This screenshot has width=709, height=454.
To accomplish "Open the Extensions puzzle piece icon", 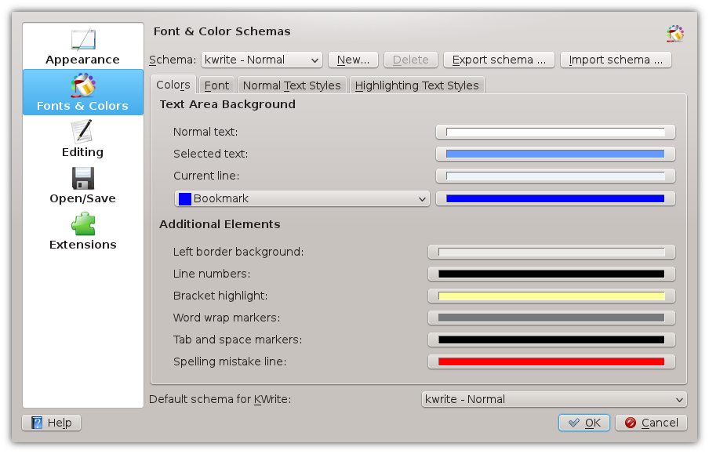I will pos(83,224).
